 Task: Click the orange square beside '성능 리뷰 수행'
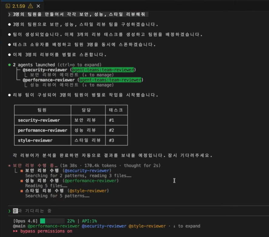[22, 181]
